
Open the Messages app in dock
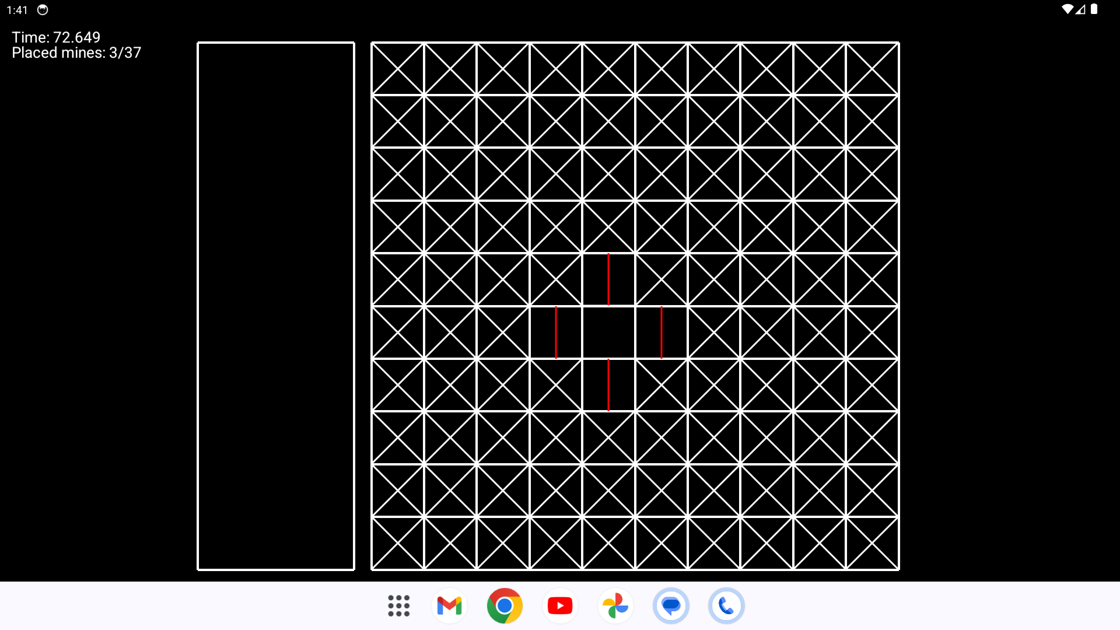click(671, 606)
